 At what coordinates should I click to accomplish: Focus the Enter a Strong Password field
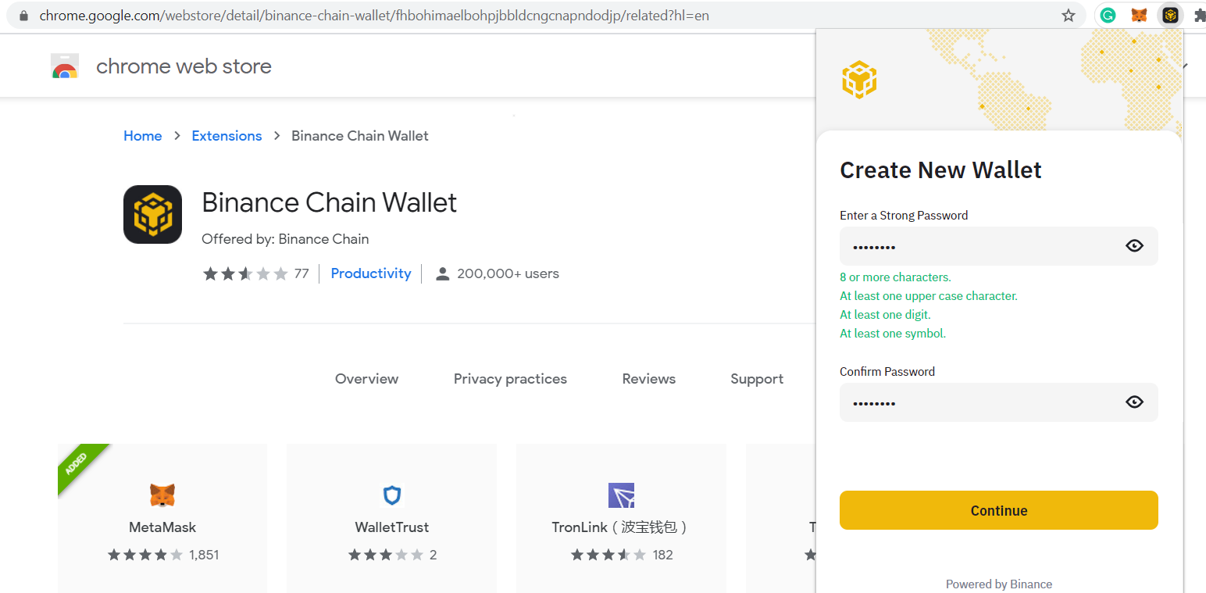[998, 246]
